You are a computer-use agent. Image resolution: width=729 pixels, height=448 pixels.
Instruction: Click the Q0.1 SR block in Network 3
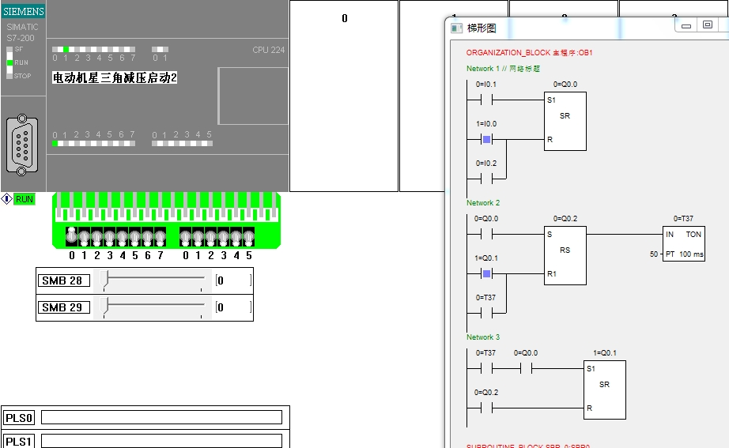(604, 390)
